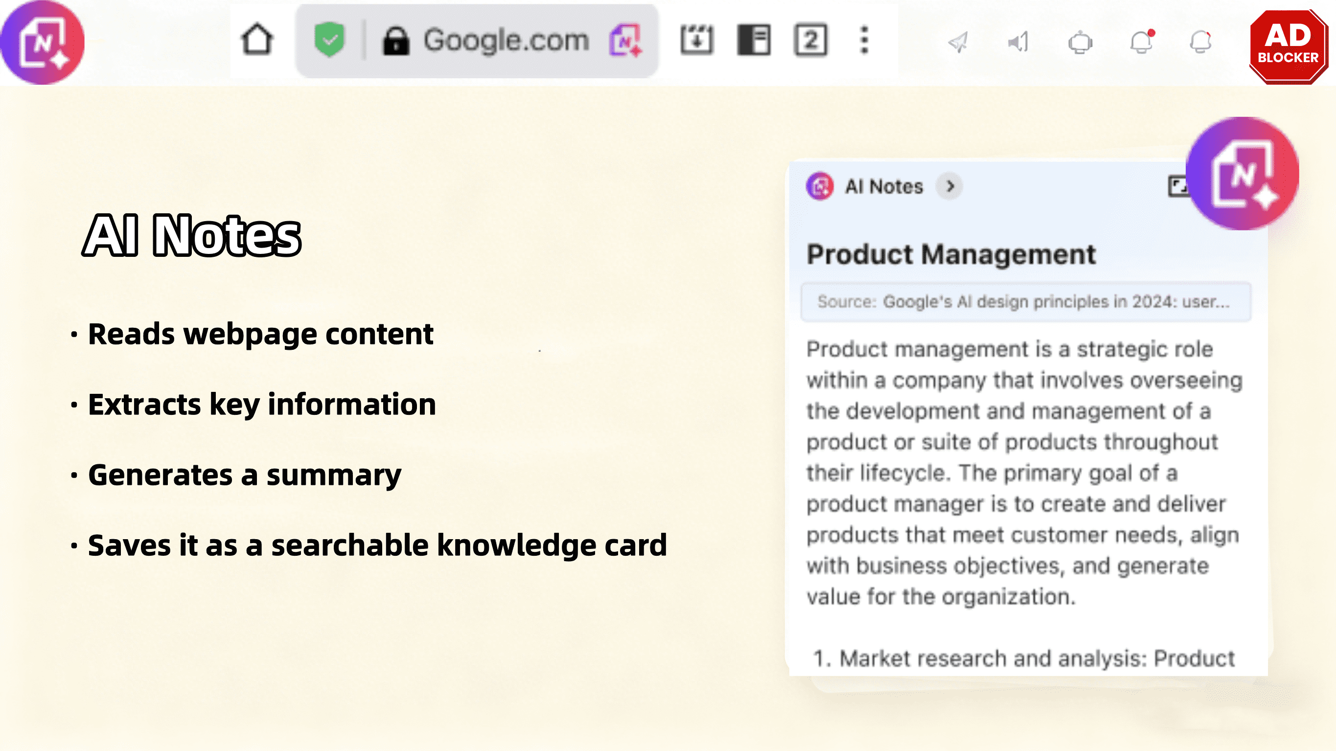The image size is (1336, 751).
Task: Click the AI Notes logo at top left
Action: pyautogui.click(x=43, y=43)
